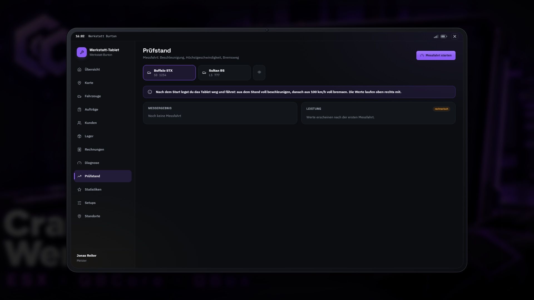Viewport: 534px width, 300px height.
Task: Click the people icon beside Kunden
Action: point(79,123)
